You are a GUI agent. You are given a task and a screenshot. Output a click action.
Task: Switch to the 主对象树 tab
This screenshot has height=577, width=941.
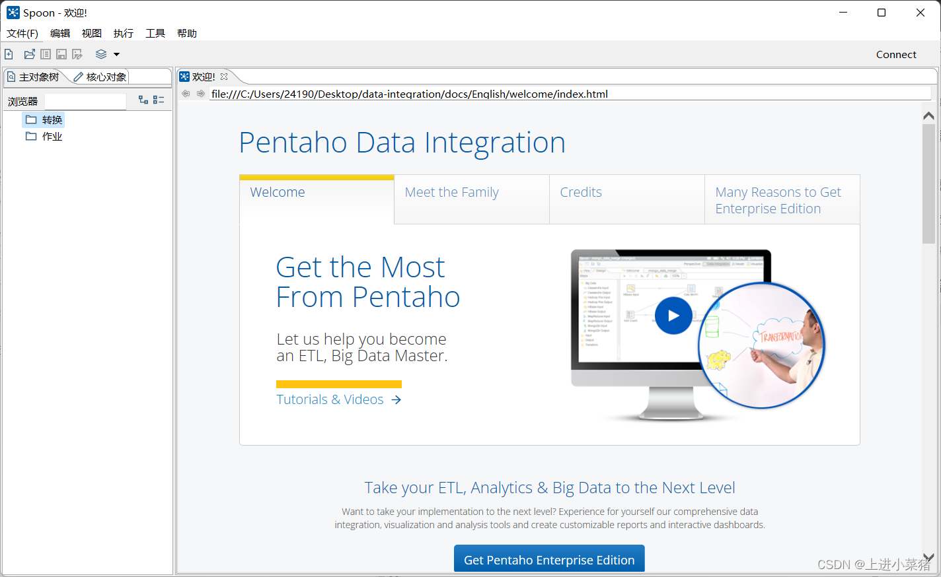pyautogui.click(x=34, y=77)
